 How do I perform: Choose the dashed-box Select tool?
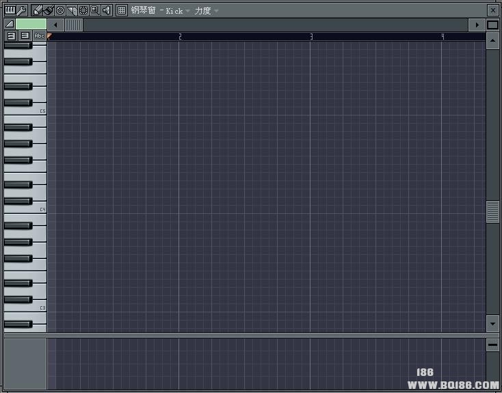[83, 10]
